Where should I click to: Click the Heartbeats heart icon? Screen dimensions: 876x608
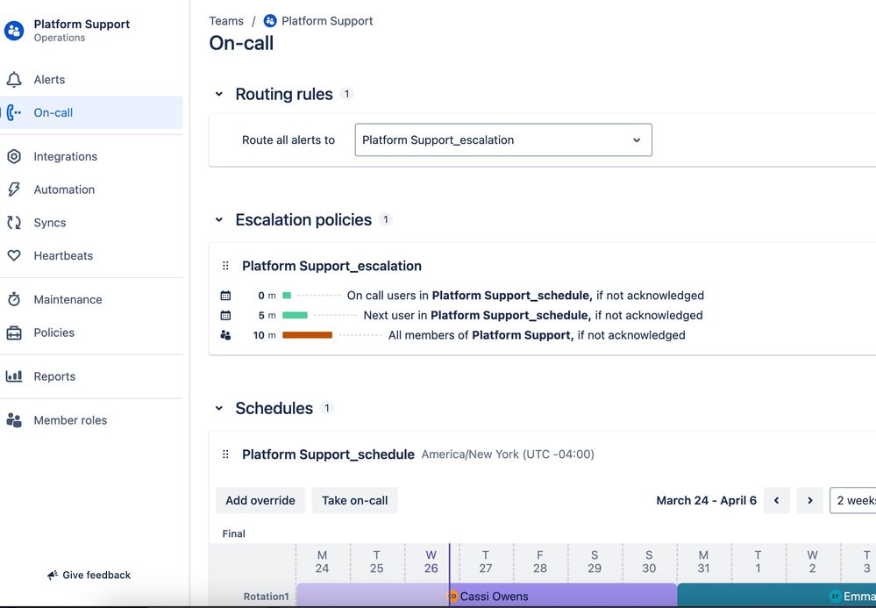(x=14, y=255)
